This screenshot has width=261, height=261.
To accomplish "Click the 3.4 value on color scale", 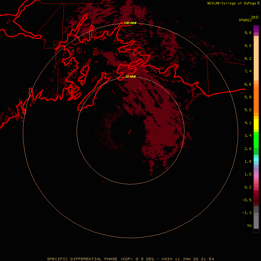I will click(248, 136).
